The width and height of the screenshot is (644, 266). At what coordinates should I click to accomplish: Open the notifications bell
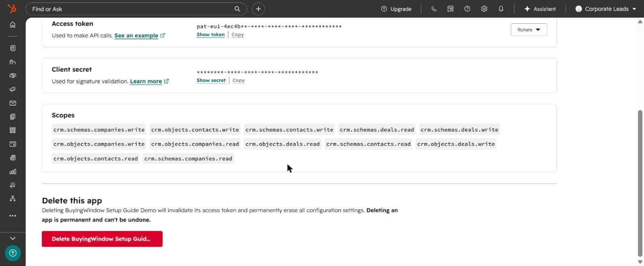[x=501, y=9]
